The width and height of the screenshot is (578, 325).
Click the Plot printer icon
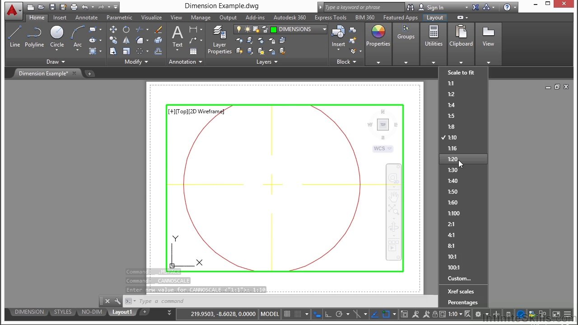coord(74,7)
